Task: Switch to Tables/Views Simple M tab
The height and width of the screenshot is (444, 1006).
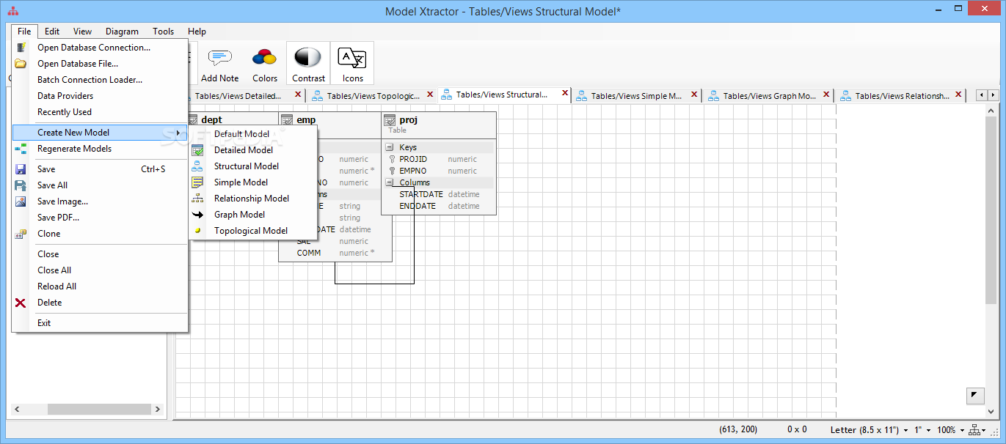Action: pyautogui.click(x=635, y=95)
